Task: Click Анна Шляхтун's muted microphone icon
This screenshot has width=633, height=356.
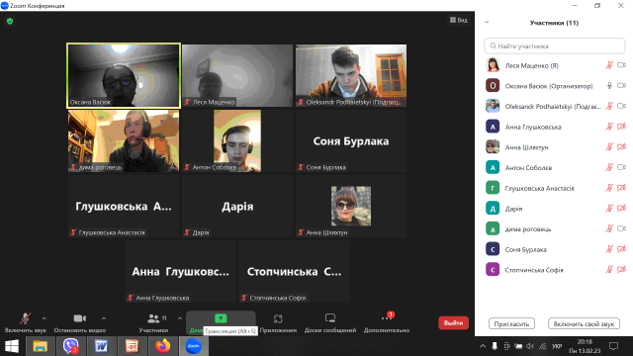Action: (609, 147)
